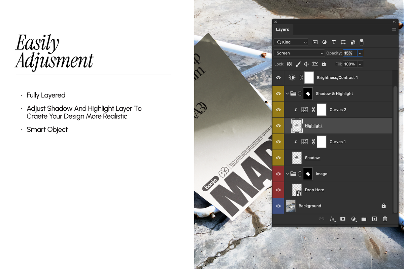Filter layers by pixel layer icon
Image resolution: width=404 pixels, height=269 pixels.
pos(315,42)
